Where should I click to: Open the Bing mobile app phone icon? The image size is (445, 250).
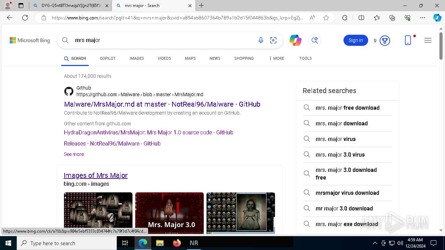coord(408,40)
